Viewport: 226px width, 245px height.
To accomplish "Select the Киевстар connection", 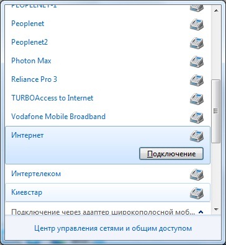I will click(107, 192).
